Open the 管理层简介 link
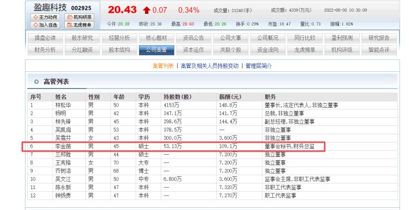The image size is (409, 210). (258, 66)
